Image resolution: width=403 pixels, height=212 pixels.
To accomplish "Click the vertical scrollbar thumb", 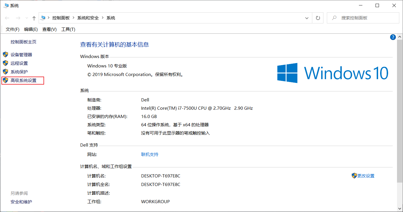I will pyautogui.click(x=400, y=111).
